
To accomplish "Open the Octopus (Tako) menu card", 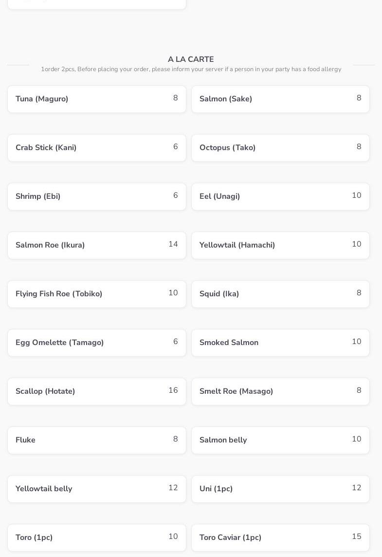I will [x=280, y=148].
